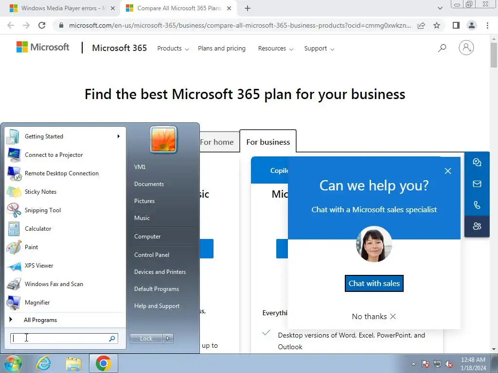Screen dimensions: 498x373
Task: Click the Lock button
Action: (x=146, y=339)
